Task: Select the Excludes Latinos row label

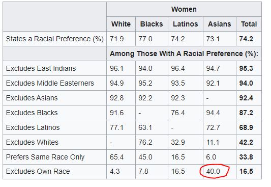Action: pos(33,127)
